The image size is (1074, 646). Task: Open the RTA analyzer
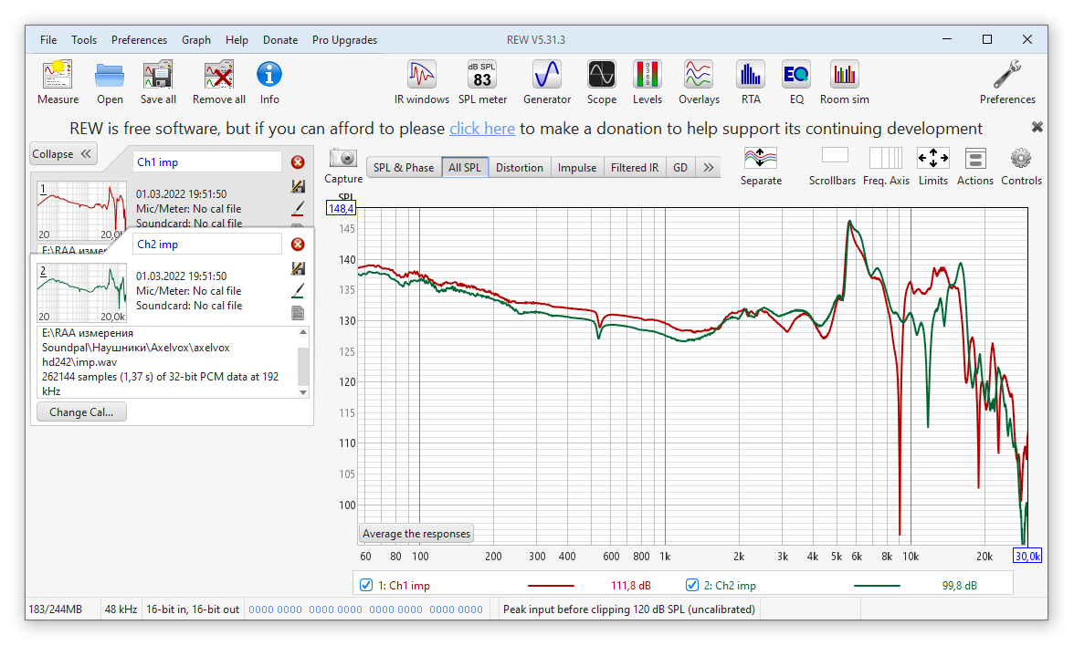[x=751, y=75]
